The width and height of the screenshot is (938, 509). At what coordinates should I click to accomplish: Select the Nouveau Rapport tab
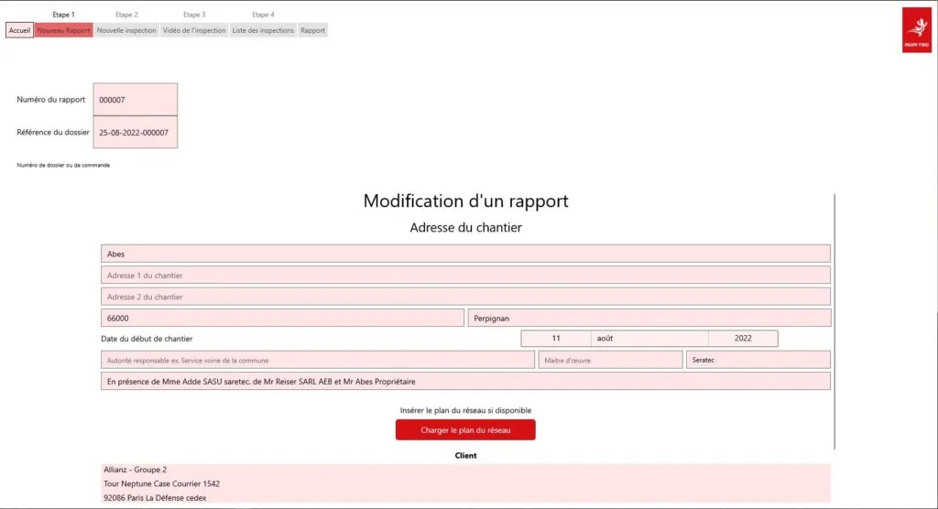coord(63,30)
